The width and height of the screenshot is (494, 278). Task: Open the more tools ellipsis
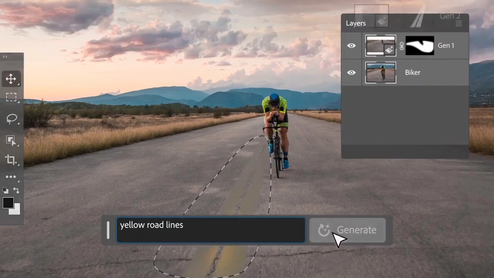tap(11, 177)
